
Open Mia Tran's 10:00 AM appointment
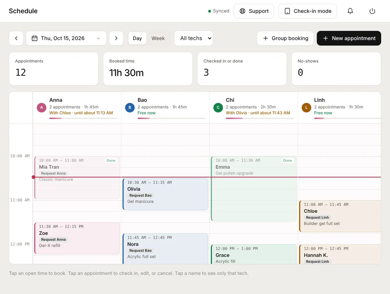[x=77, y=178]
